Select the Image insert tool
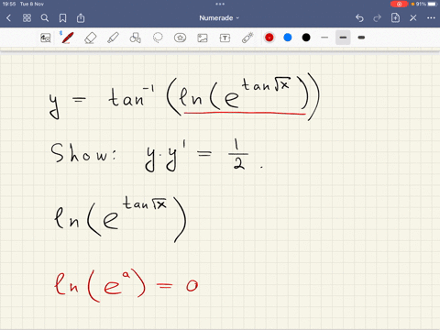 click(203, 38)
